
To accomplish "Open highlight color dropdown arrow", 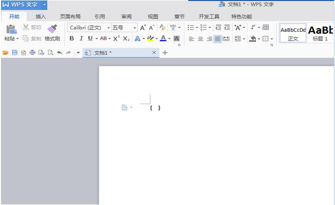I will click(156, 39).
